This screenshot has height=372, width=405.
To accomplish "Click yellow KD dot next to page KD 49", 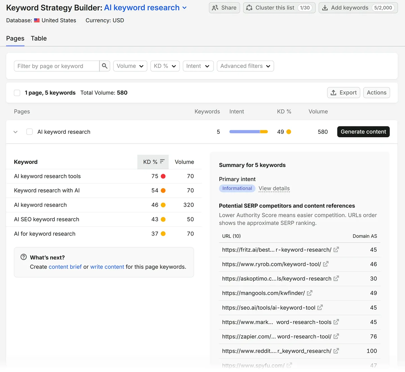I will (289, 132).
